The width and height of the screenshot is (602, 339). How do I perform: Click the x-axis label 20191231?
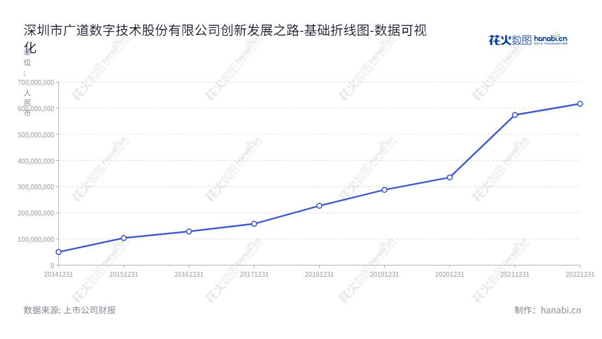pos(384,274)
